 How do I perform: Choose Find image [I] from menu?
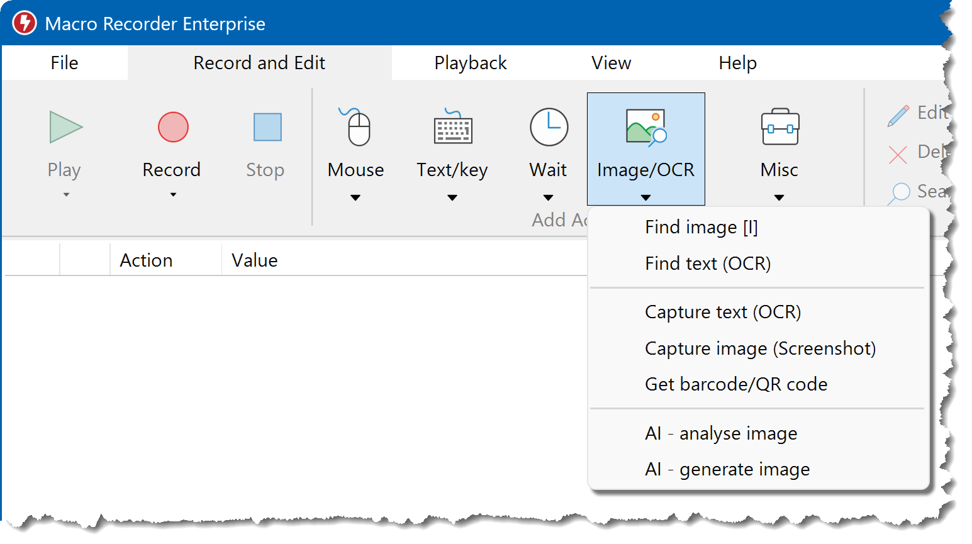tap(701, 227)
